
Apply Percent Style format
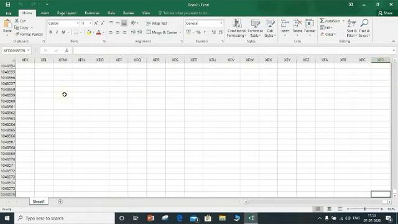click(x=198, y=32)
